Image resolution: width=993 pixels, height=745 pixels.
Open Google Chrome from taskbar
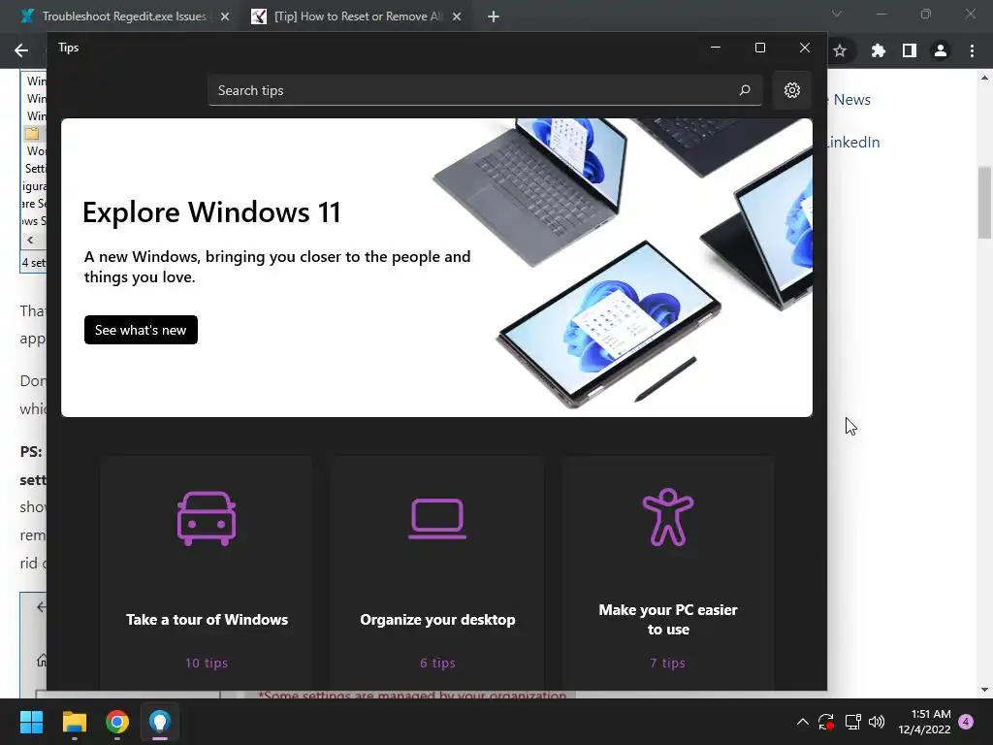pyautogui.click(x=117, y=722)
